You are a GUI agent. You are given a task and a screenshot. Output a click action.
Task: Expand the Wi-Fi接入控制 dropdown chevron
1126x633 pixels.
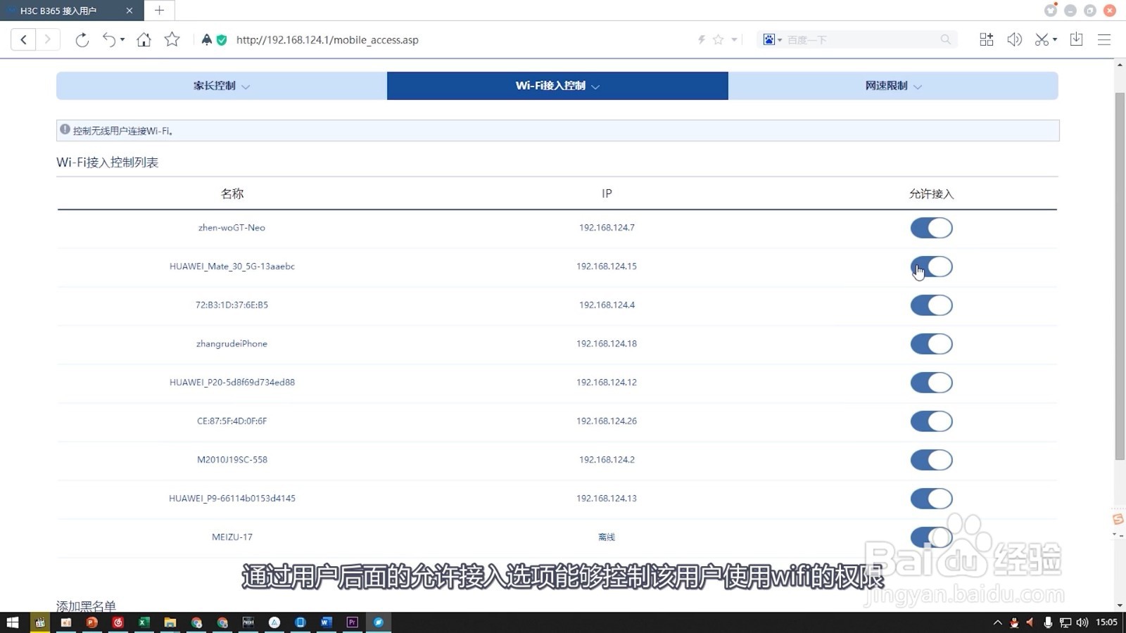pyautogui.click(x=595, y=87)
